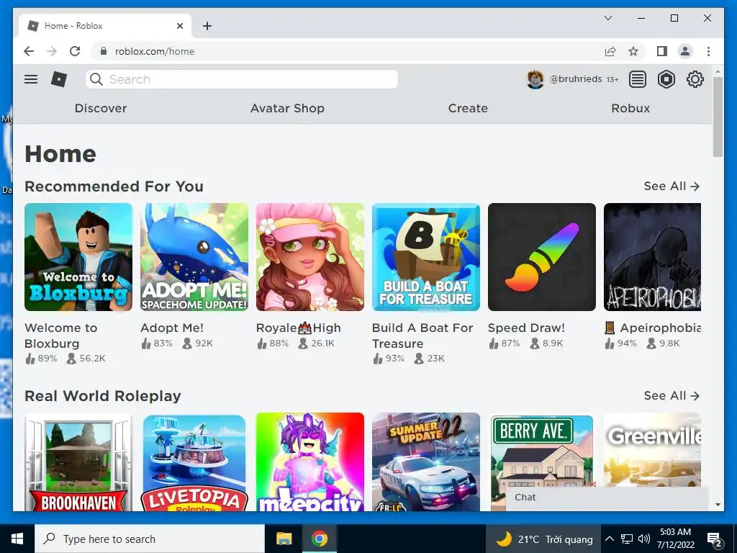The height and width of the screenshot is (553, 737).
Task: Open Greenville game thumbnail
Action: tap(652, 449)
